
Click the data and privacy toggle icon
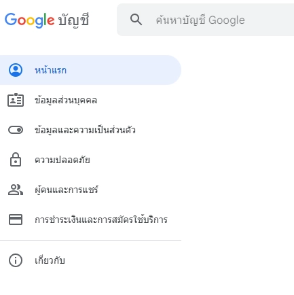click(16, 130)
